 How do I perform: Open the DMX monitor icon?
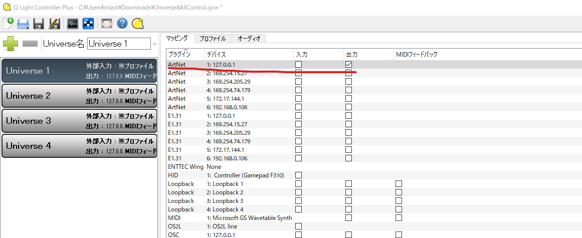[x=72, y=24]
